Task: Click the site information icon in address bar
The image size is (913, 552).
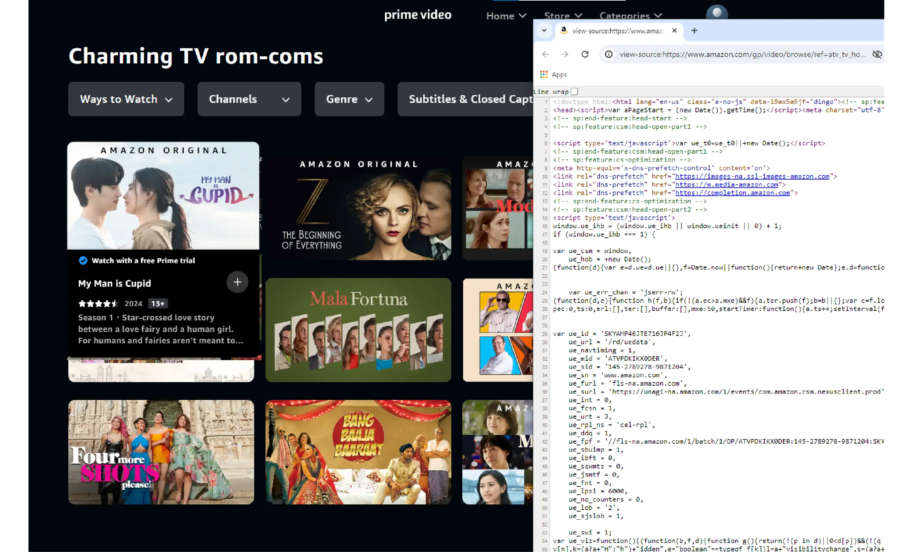Action: pyautogui.click(x=608, y=54)
